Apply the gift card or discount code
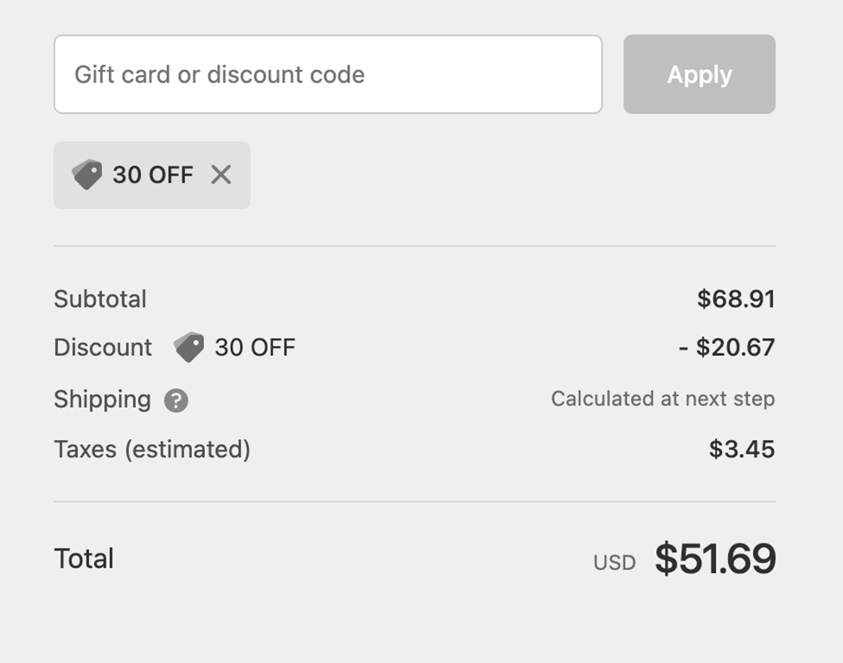The image size is (843, 663). pyautogui.click(x=699, y=74)
